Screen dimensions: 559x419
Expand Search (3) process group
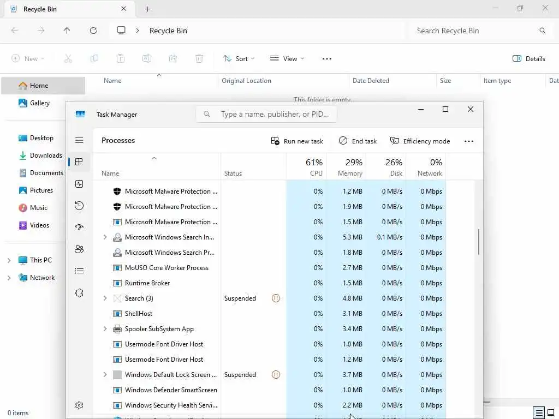pyautogui.click(x=105, y=298)
